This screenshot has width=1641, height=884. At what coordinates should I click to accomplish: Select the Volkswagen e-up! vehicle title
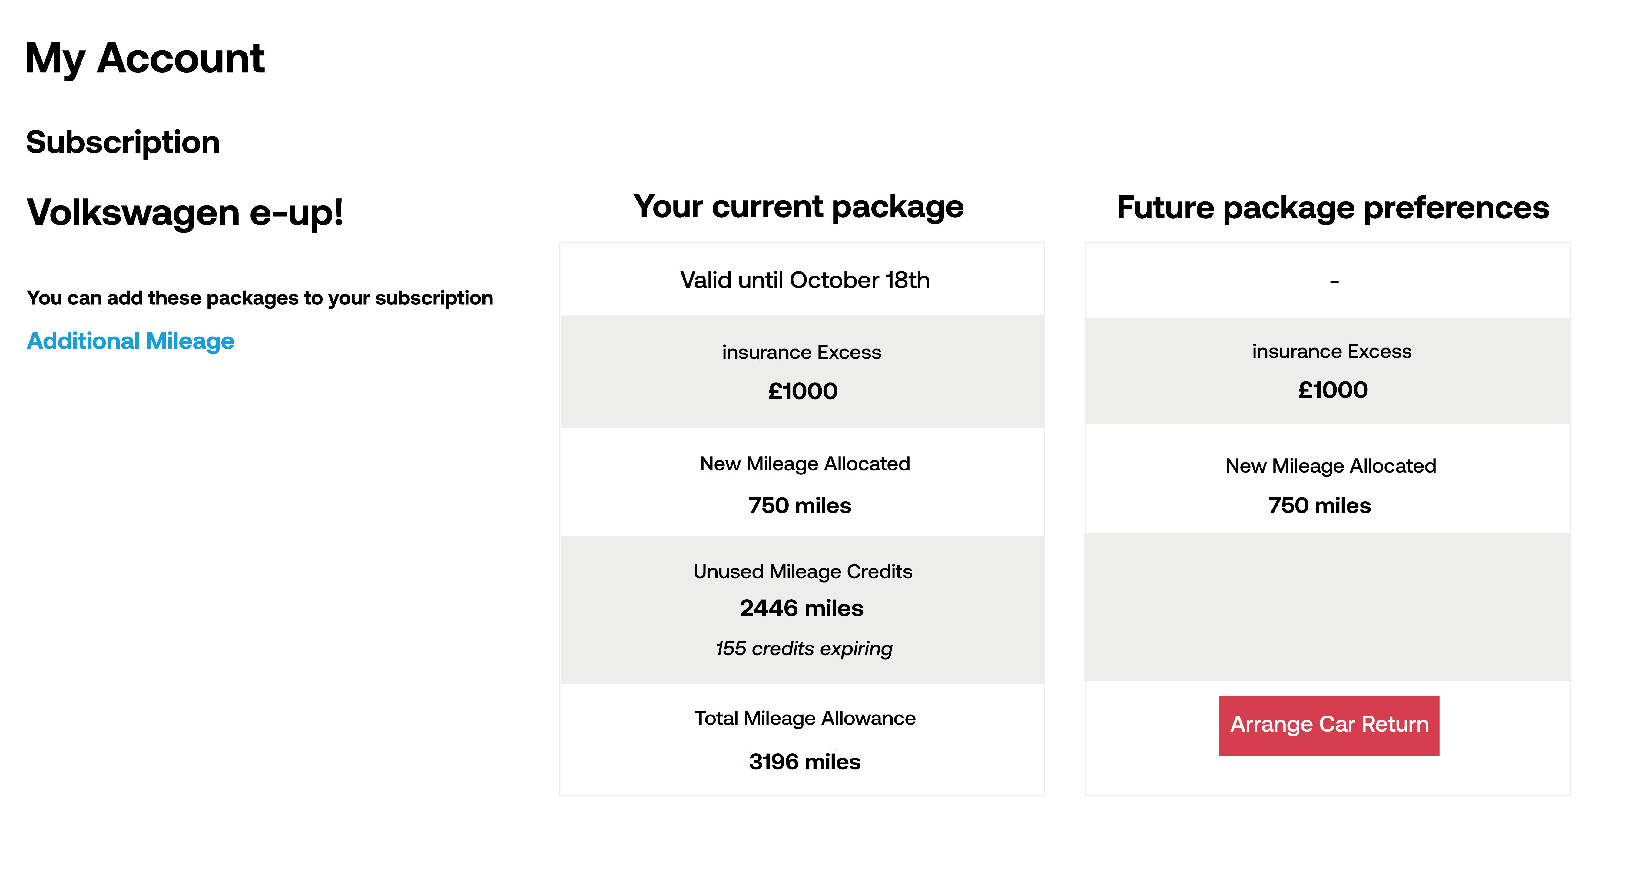(185, 212)
